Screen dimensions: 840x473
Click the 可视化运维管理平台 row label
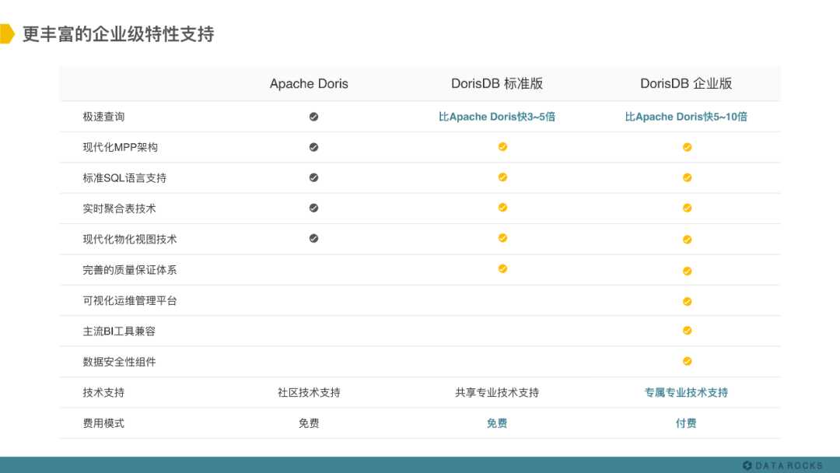[130, 300]
